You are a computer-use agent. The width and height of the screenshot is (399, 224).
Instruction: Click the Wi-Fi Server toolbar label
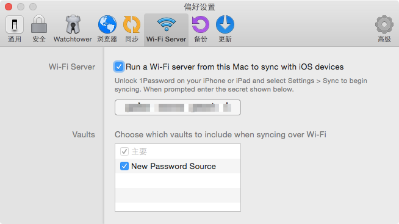(166, 39)
